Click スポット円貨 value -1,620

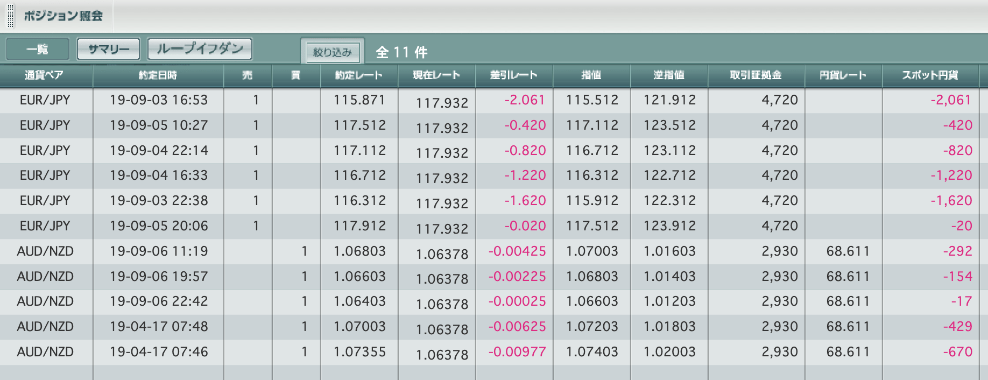pyautogui.click(x=951, y=201)
